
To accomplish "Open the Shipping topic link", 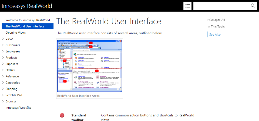I will pos(11,89).
